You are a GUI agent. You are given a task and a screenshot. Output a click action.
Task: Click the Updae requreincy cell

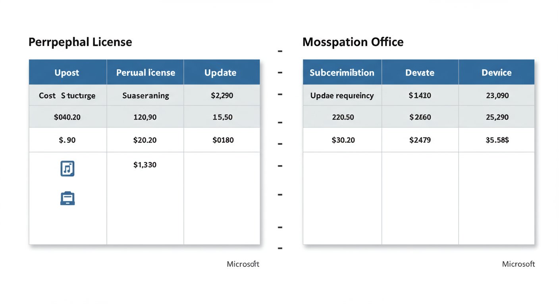click(342, 95)
